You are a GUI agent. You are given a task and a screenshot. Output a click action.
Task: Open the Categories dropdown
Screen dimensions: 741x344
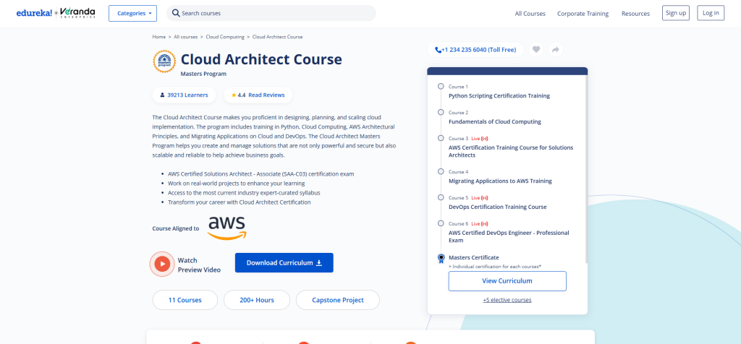pyautogui.click(x=133, y=13)
